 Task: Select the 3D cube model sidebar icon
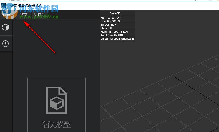[6, 27]
